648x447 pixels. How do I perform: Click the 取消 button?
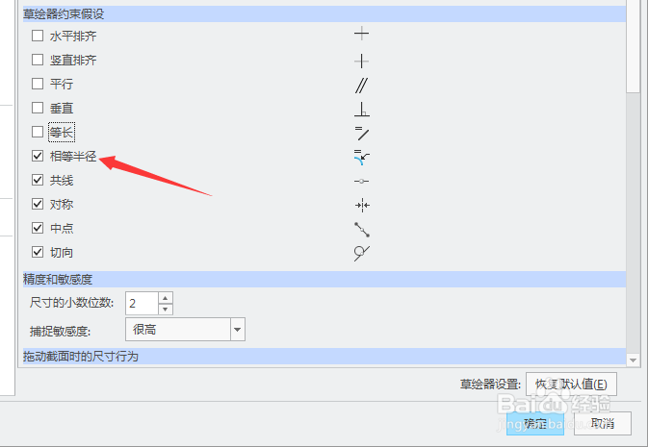click(603, 424)
